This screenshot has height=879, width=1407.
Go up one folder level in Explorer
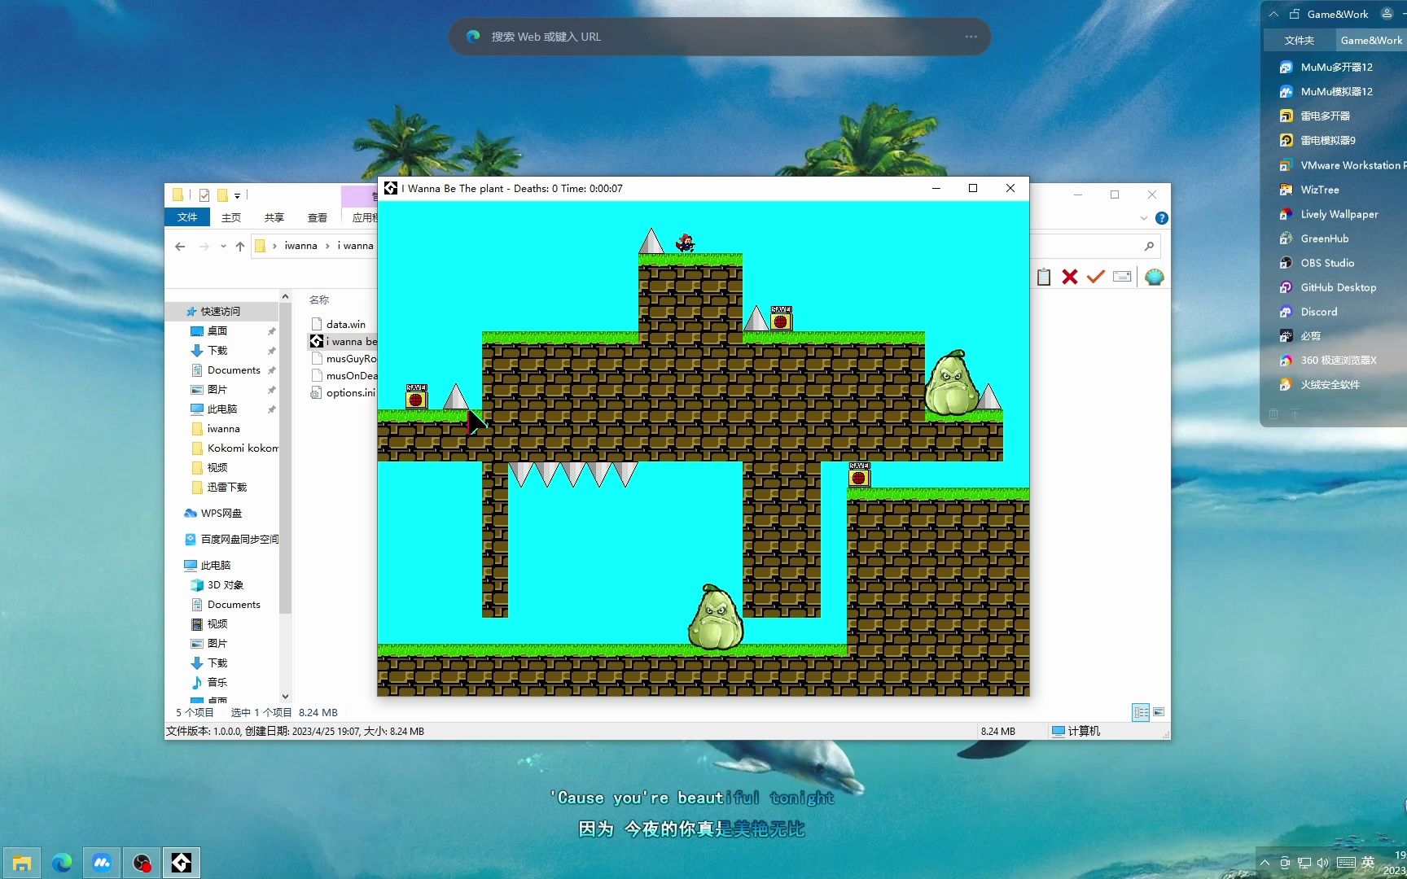click(239, 246)
